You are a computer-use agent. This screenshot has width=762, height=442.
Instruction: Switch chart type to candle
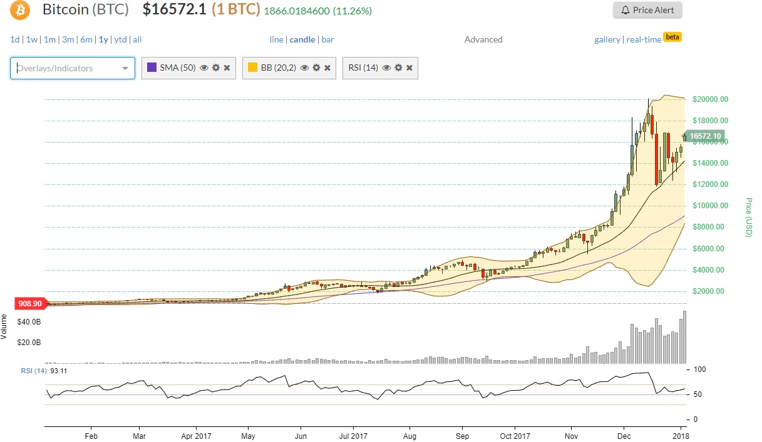pos(302,39)
